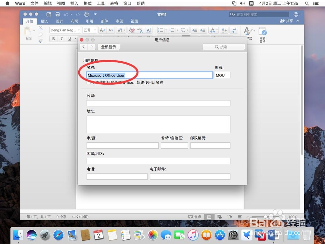Switch to the 设计 (Design) ribbon tab
This screenshot has width=325, height=244.
click(59, 21)
